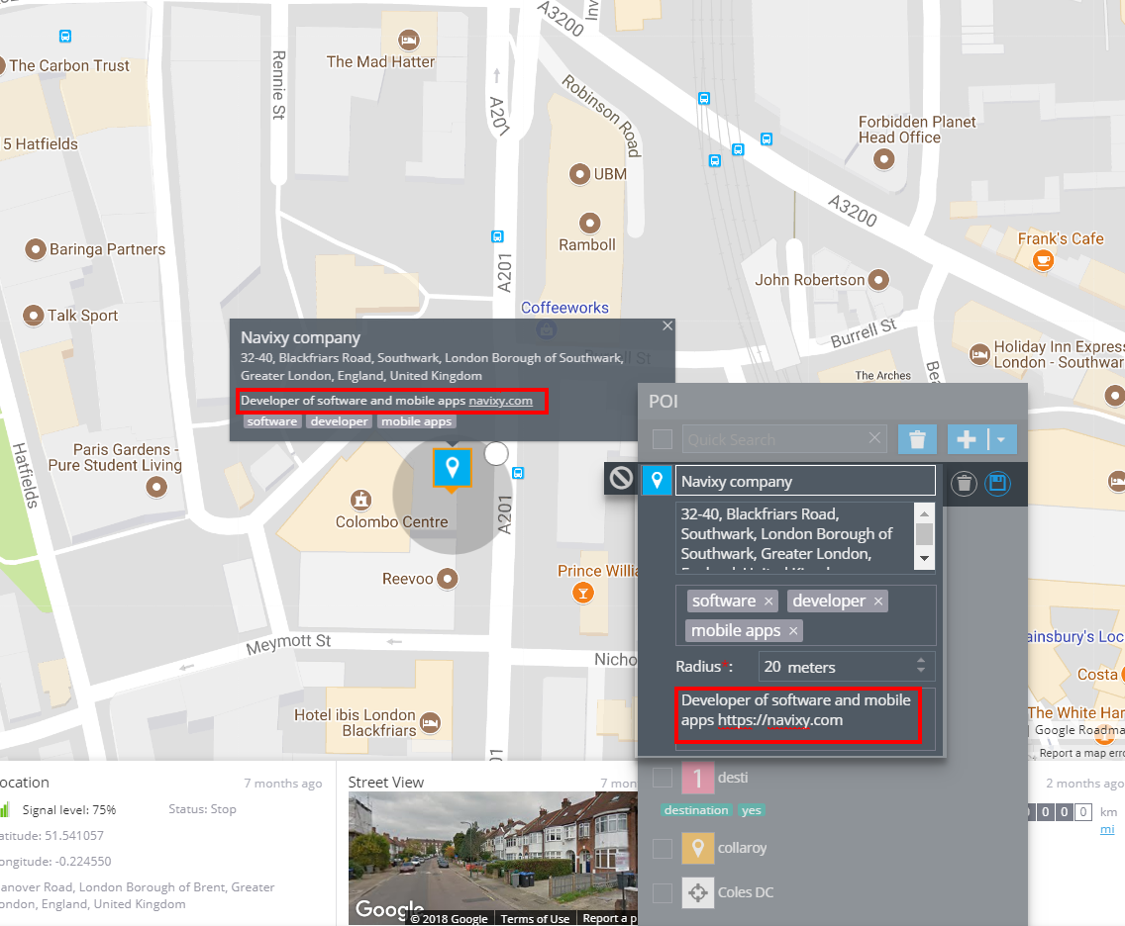The image size is (1125, 926).
Task: Click the 'developer' tag in the map popup
Action: pyautogui.click(x=340, y=421)
